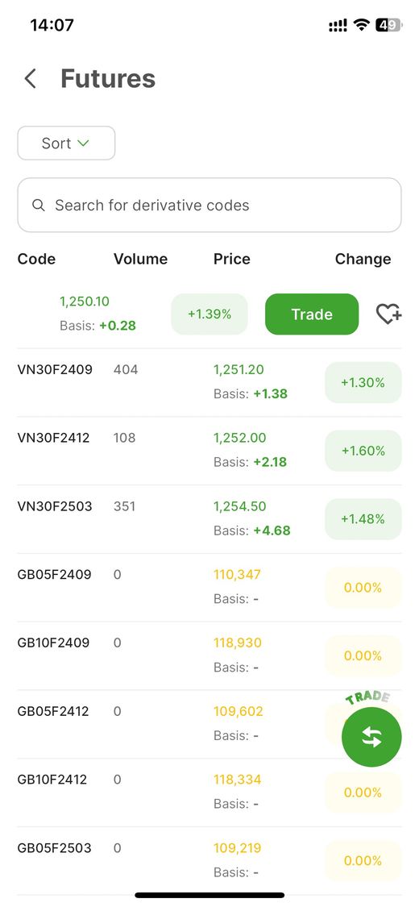Open the VN30F2409 contract row
Viewport: 419px width, 907px height.
(x=209, y=382)
